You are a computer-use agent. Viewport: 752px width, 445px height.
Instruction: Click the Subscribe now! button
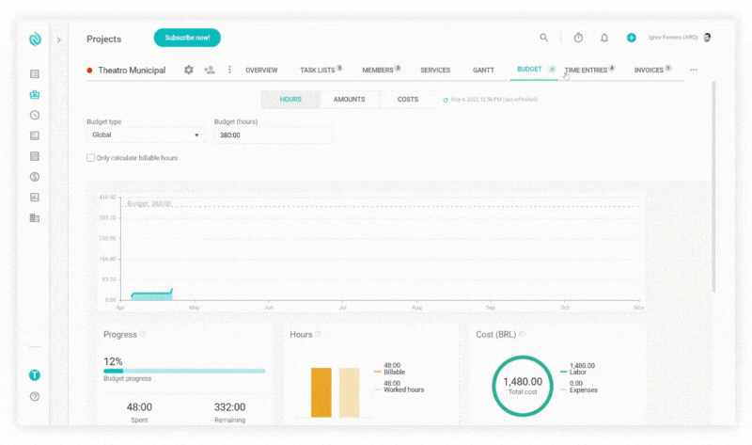(x=187, y=38)
